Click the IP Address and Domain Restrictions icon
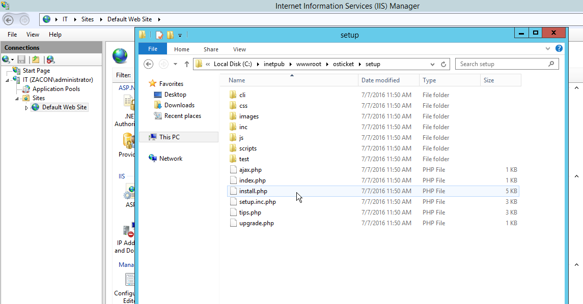This screenshot has height=304, width=583. point(128,230)
